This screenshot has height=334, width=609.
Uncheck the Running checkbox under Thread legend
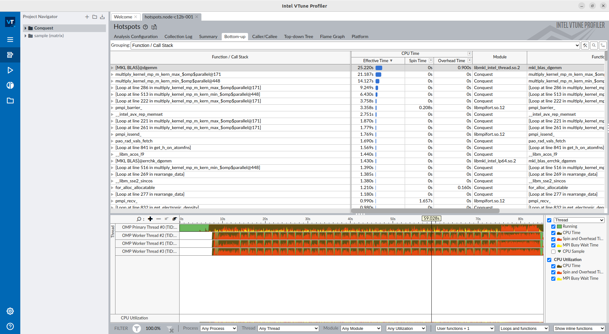(x=554, y=226)
